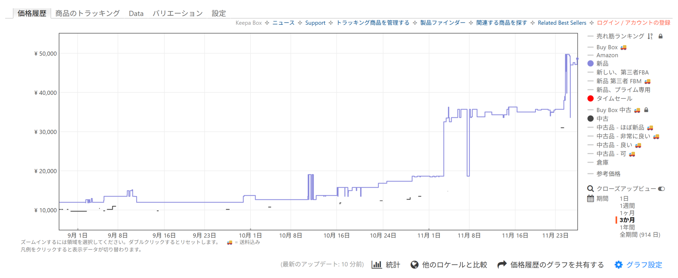Screen dimensions: 678x278
Task: Click the truck icon beside 中古品 - ほぼ新品
Action: (650, 128)
